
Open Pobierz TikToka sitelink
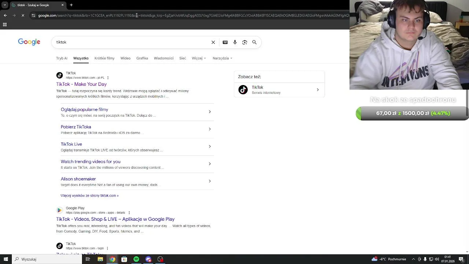[x=76, y=127]
